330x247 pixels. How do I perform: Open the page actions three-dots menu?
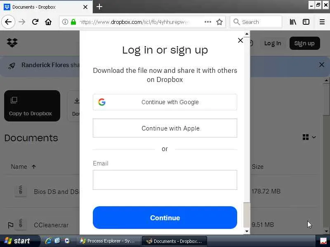coord(208,22)
